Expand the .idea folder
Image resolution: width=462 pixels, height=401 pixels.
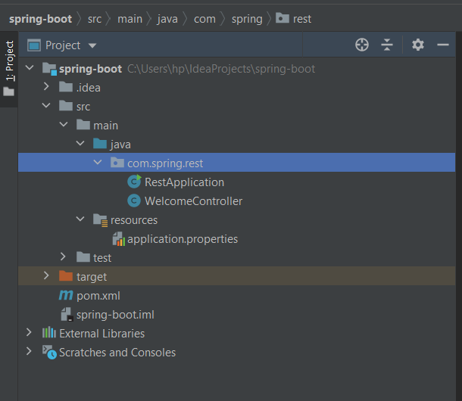(x=46, y=86)
